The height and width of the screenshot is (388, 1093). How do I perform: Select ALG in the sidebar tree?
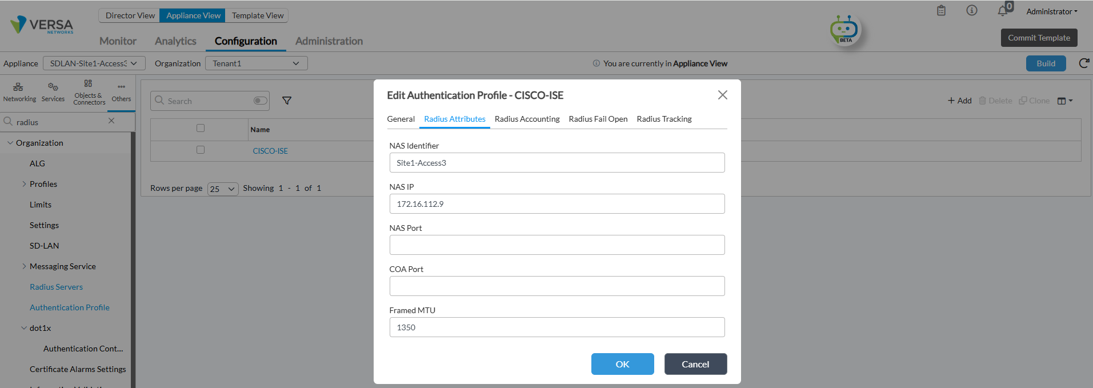click(x=37, y=163)
